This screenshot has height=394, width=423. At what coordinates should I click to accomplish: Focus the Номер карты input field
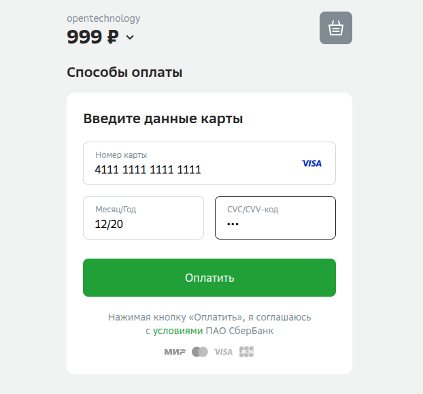click(x=209, y=163)
